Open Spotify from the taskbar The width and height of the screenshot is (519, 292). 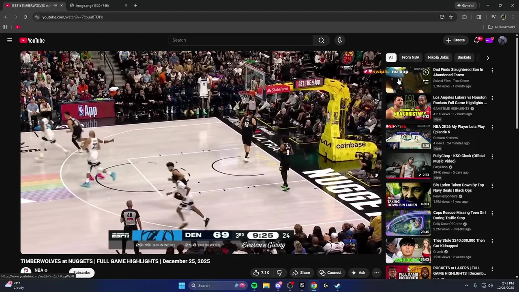[x=254, y=286]
